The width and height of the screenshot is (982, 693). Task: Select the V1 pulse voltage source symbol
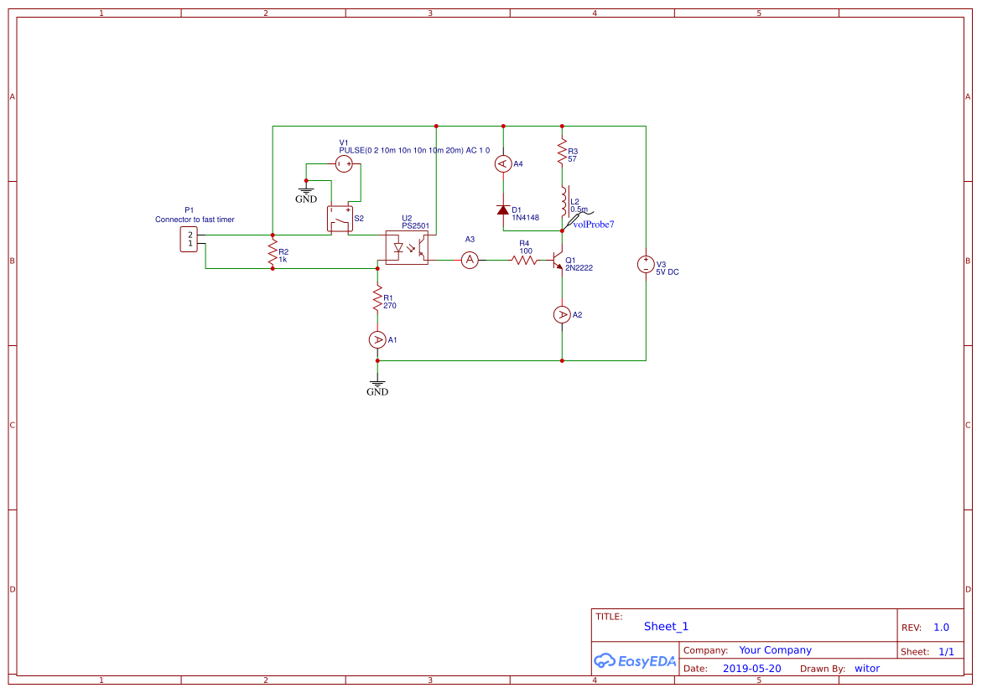pos(344,164)
